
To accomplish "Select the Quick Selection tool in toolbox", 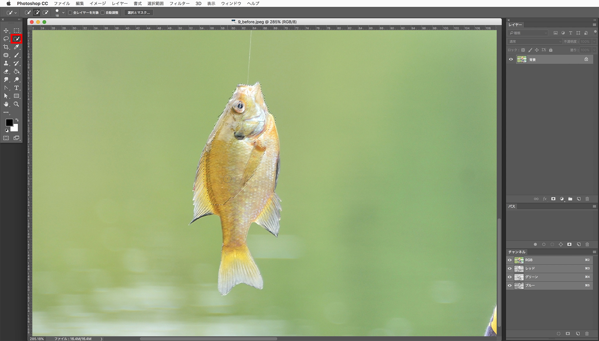I will coord(16,39).
